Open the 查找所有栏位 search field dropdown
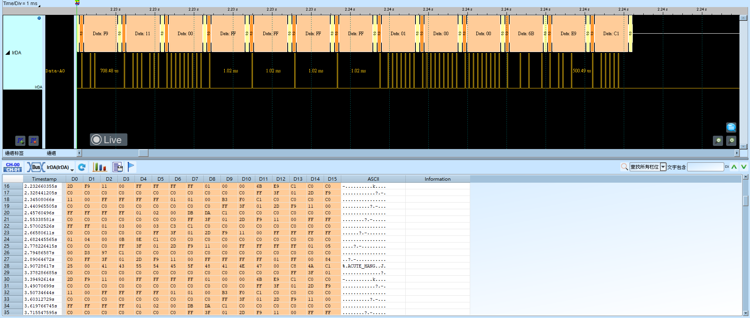750x318 pixels. click(x=663, y=167)
